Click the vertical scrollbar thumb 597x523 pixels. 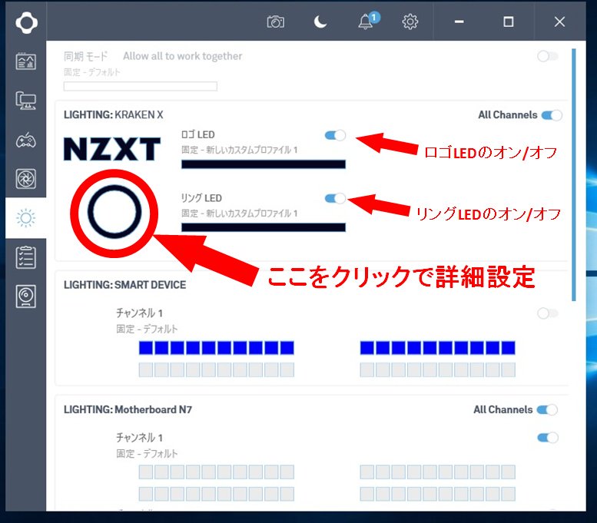pos(574,175)
